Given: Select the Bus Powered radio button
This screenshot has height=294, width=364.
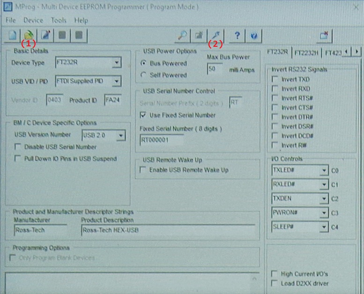Looking at the screenshot, I should click(x=144, y=63).
